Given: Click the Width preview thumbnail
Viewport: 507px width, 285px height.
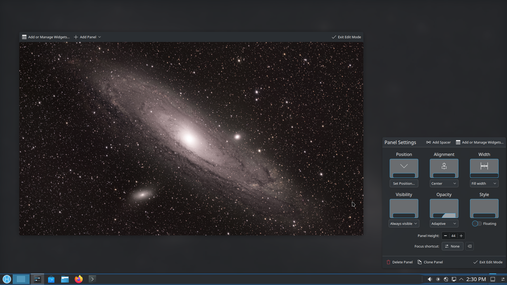Looking at the screenshot, I should click(484, 168).
